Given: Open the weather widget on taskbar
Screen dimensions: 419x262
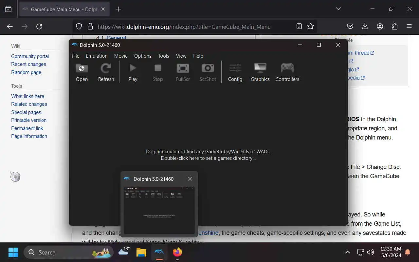Looking at the screenshot, I should 124,252.
